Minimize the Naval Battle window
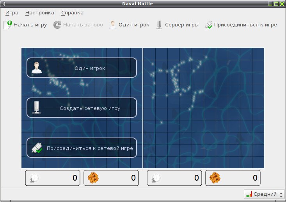 pyautogui.click(x=270, y=3)
